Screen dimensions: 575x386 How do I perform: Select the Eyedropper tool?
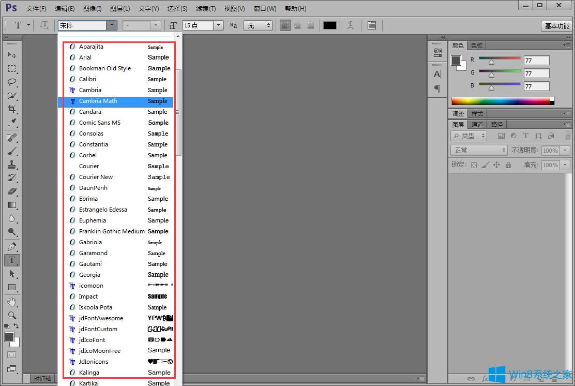[x=12, y=123]
